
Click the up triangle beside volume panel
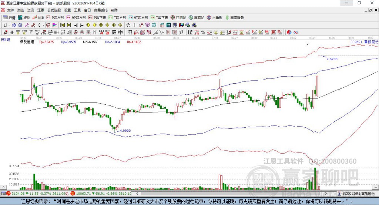[3, 187]
